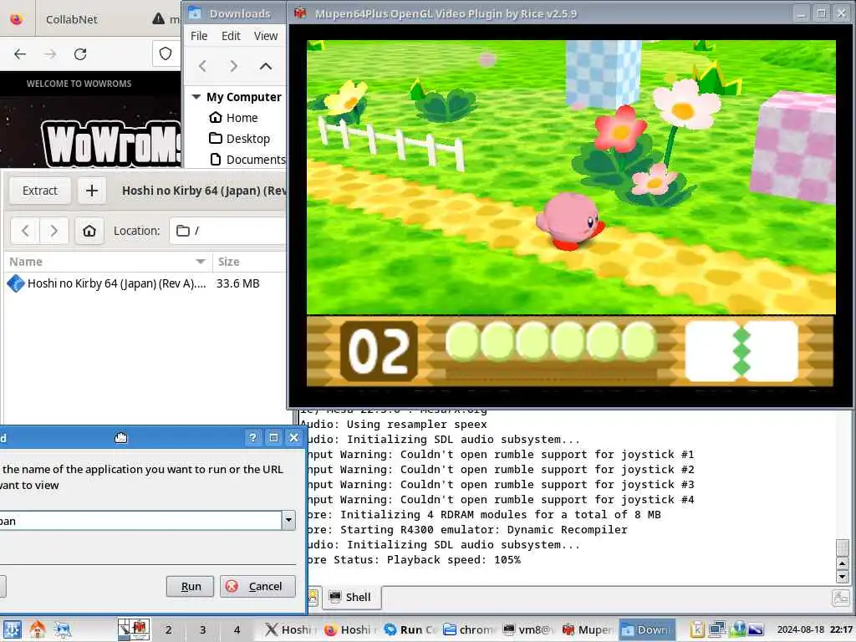
Task: Click the archive Location path field
Action: click(x=228, y=231)
